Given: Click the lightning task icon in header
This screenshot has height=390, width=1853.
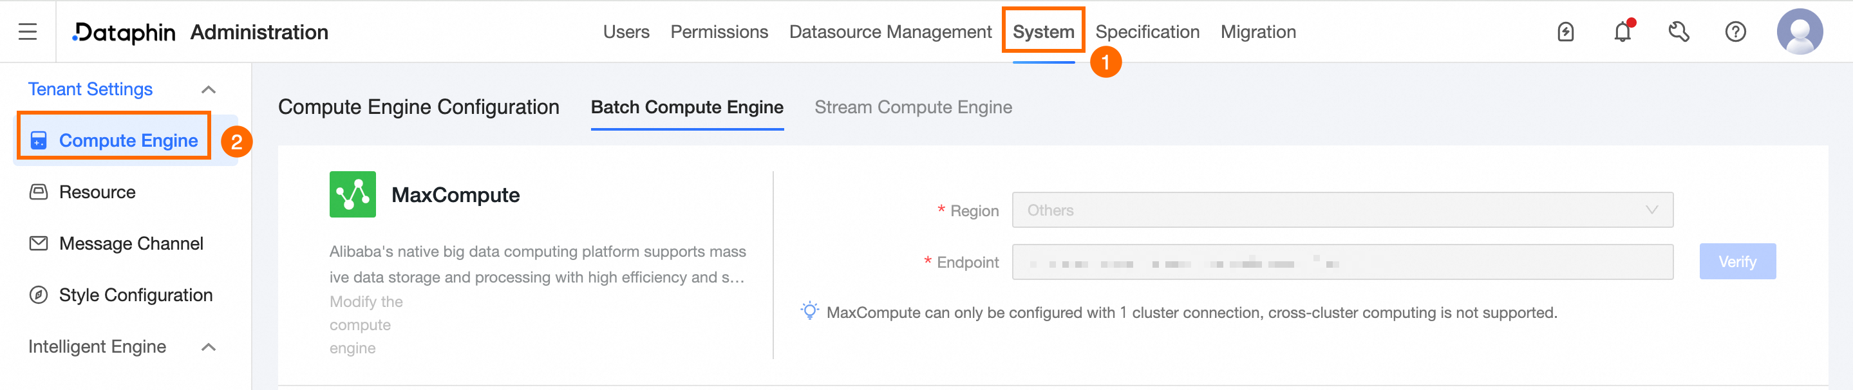Looking at the screenshot, I should point(1565,32).
